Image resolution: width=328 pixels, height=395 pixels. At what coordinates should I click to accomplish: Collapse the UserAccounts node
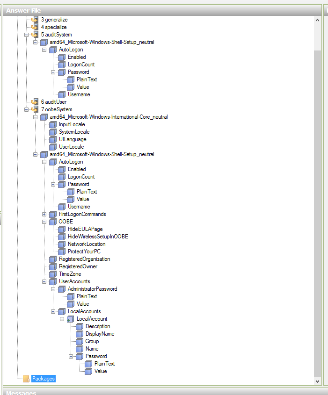(x=44, y=281)
